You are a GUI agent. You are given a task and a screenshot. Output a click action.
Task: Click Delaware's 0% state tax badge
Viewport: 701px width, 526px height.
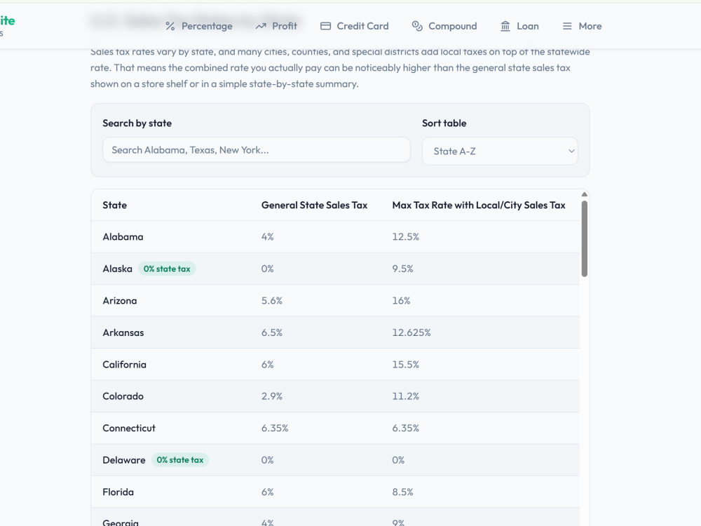(179, 460)
